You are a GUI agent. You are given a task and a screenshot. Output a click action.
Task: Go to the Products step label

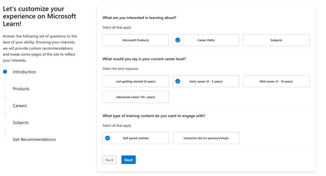(x=21, y=89)
